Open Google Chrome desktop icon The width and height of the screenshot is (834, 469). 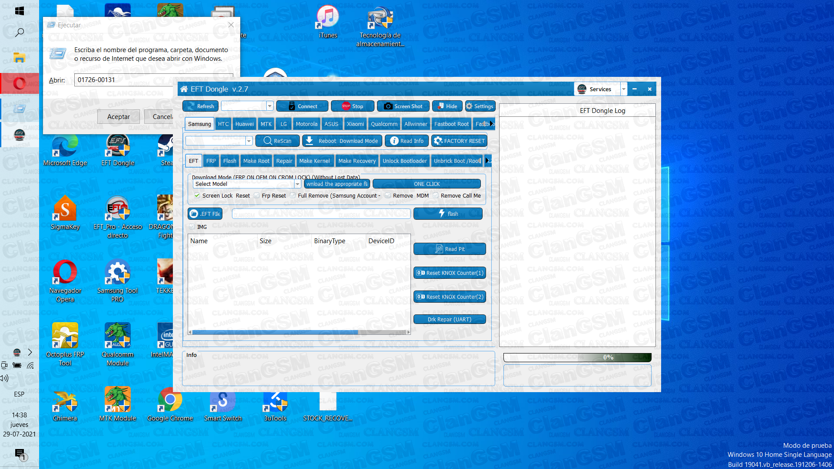pyautogui.click(x=170, y=405)
